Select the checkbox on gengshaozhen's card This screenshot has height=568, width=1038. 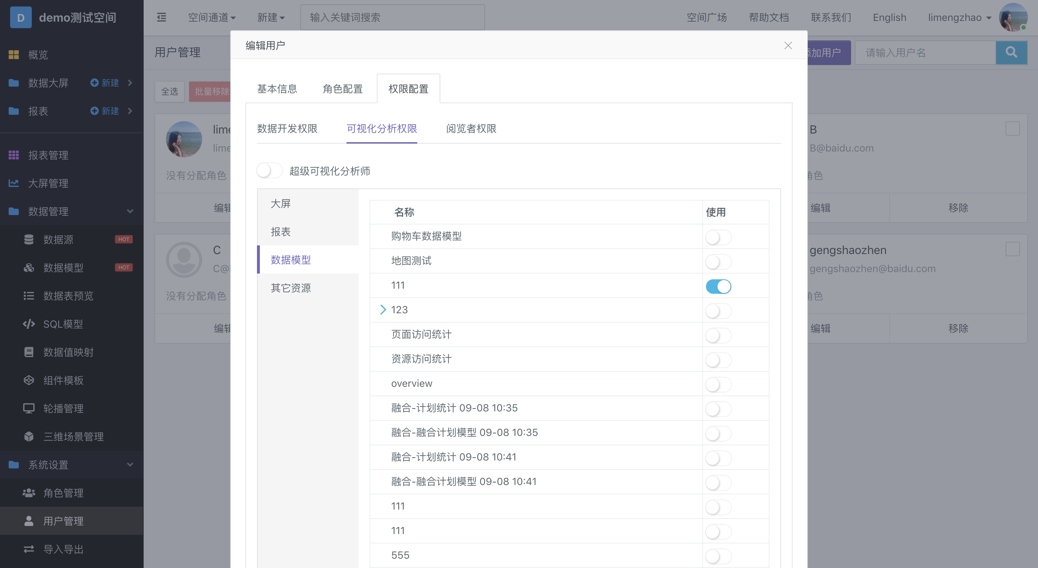click(x=1012, y=249)
